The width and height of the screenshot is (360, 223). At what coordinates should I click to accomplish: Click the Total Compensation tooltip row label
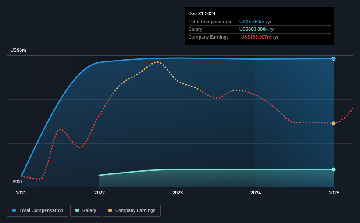pyautogui.click(x=210, y=22)
